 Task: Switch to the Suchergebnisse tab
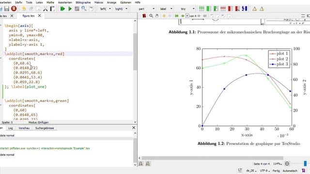[x=45, y=128]
